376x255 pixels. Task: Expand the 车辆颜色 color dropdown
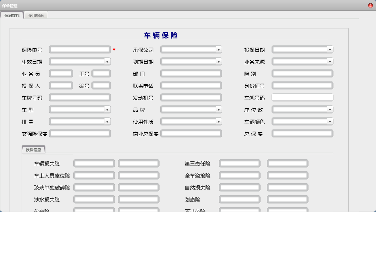tap(330, 121)
